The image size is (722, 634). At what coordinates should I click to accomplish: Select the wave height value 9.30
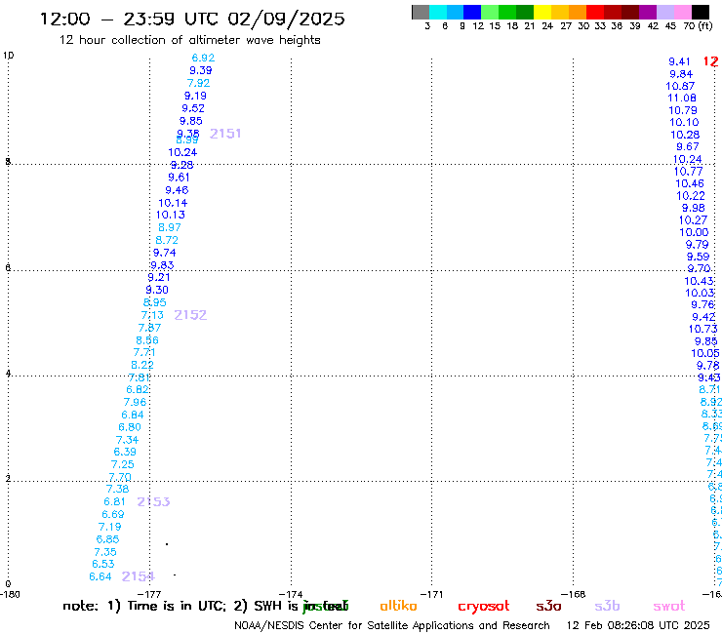157,290
